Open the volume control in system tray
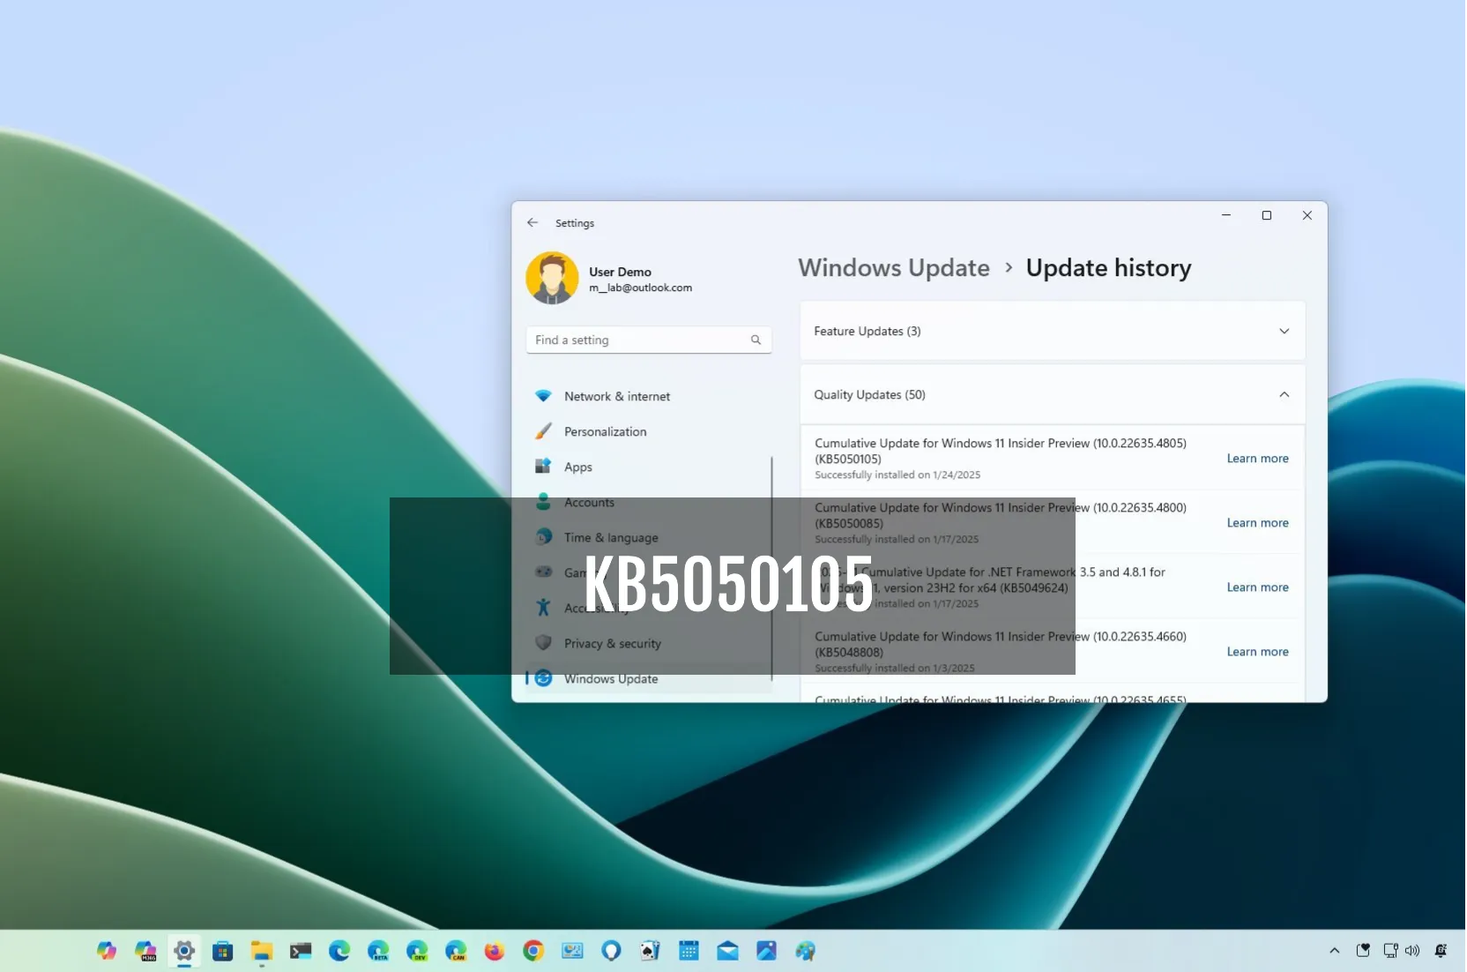Image resolution: width=1467 pixels, height=972 pixels. click(x=1412, y=951)
